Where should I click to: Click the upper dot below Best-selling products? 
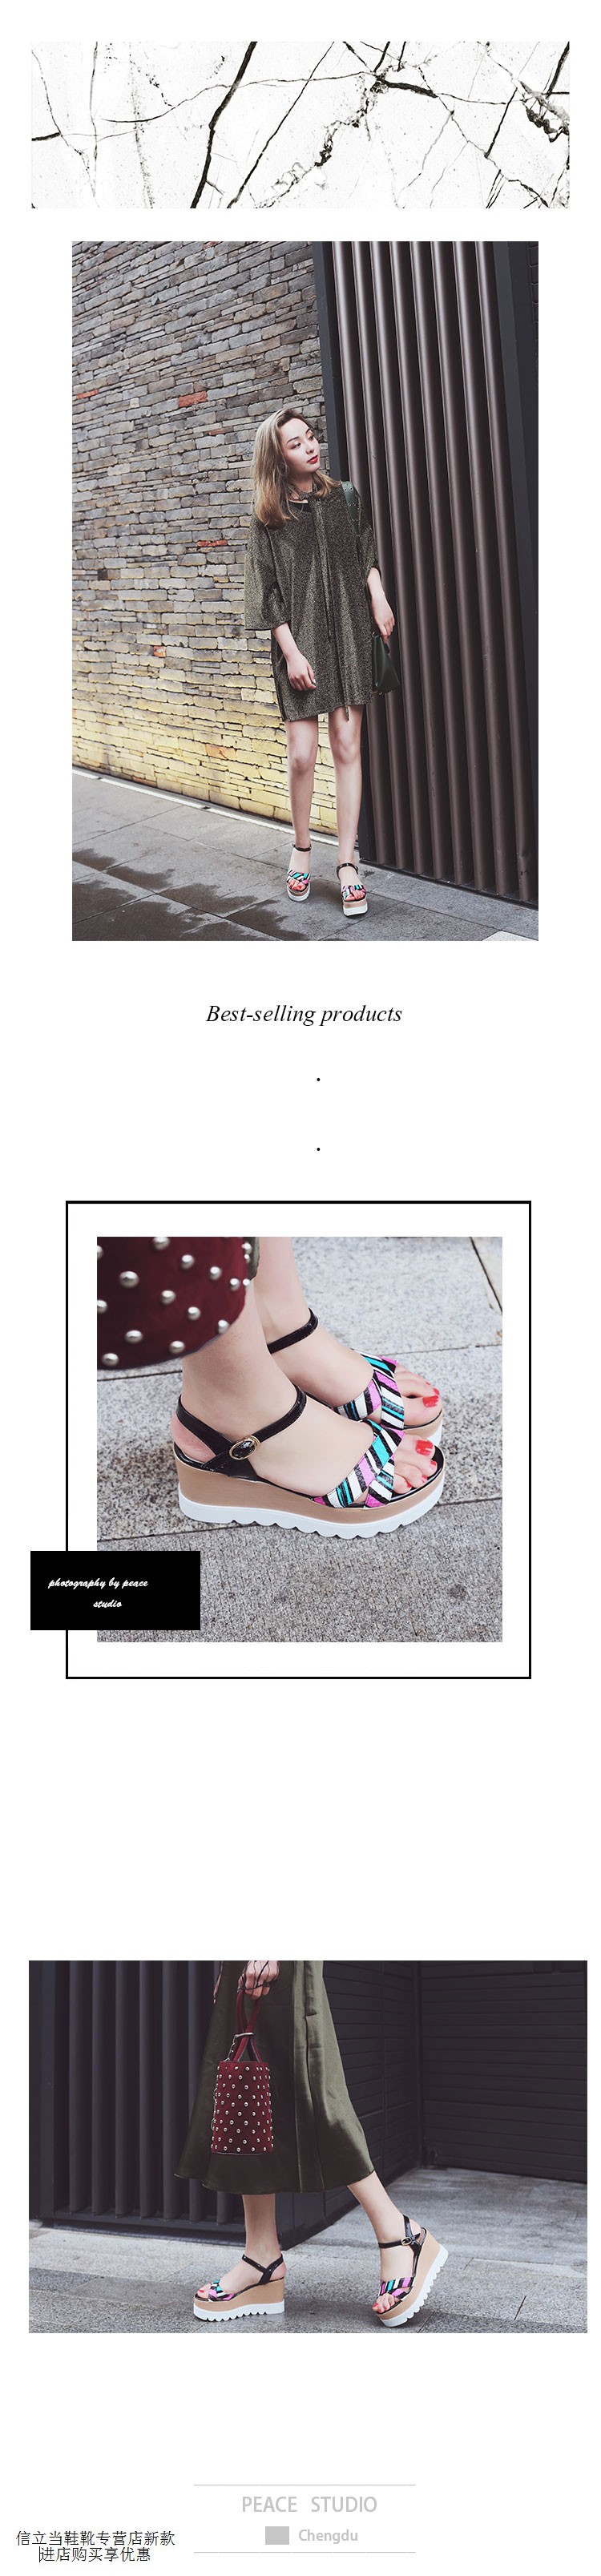click(x=318, y=1080)
